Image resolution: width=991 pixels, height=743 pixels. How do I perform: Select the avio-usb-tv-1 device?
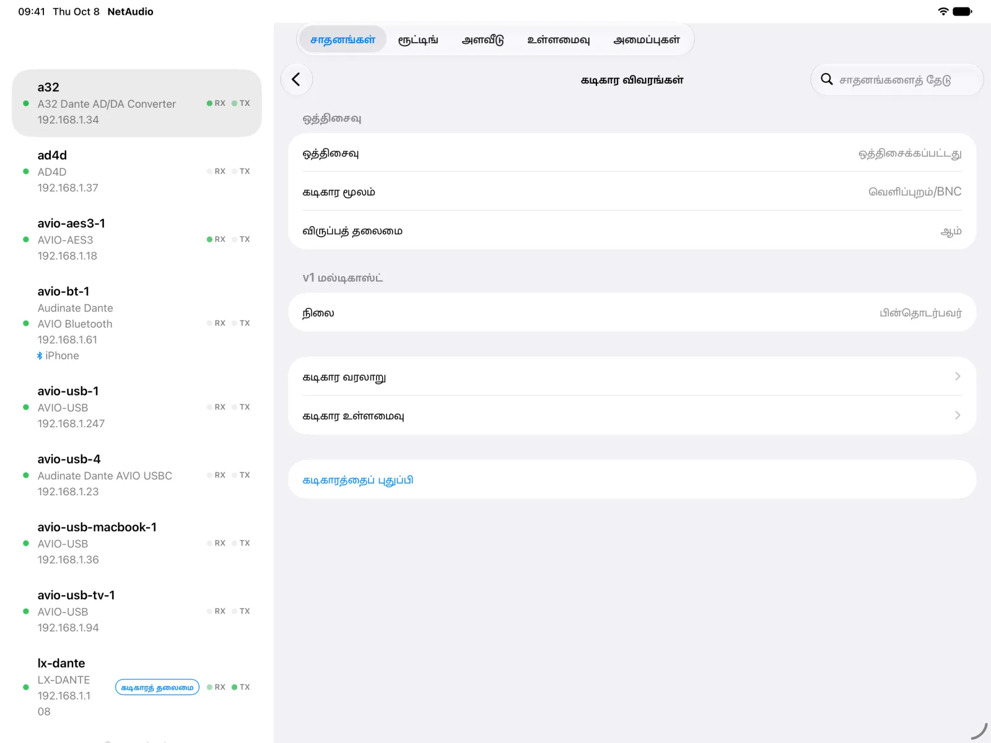(137, 612)
